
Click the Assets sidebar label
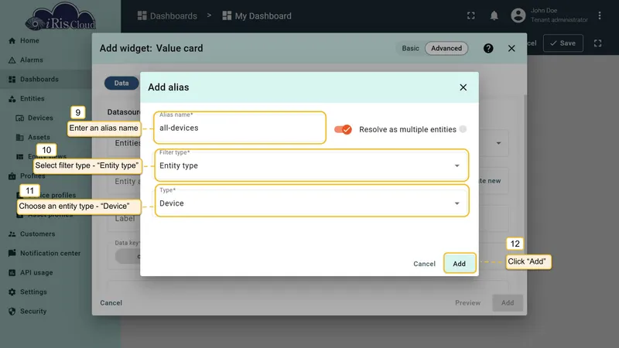tap(39, 138)
